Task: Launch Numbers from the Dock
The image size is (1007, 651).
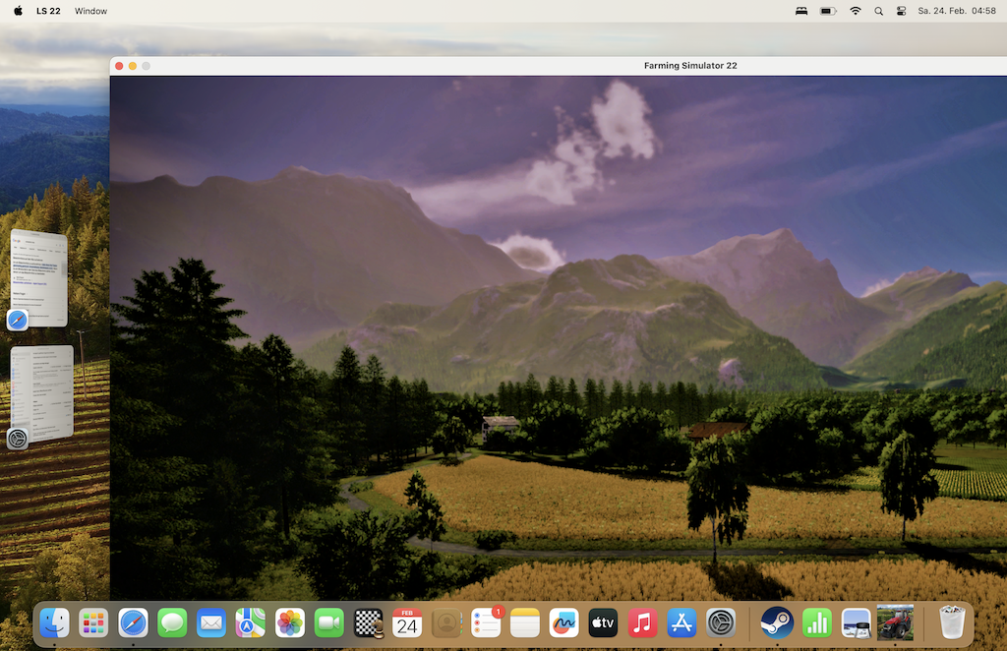Action: (x=817, y=622)
